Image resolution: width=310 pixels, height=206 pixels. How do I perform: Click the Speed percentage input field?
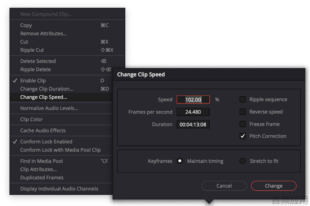coord(193,99)
